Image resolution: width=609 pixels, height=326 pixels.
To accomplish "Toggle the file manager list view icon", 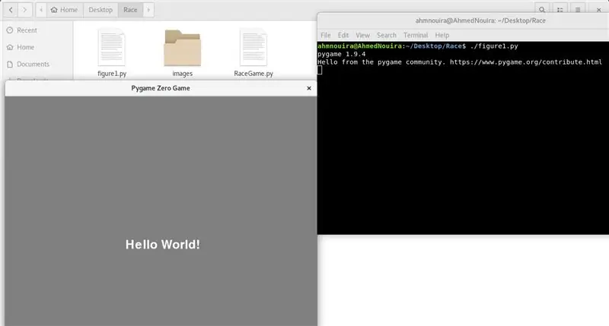I will pos(560,10).
